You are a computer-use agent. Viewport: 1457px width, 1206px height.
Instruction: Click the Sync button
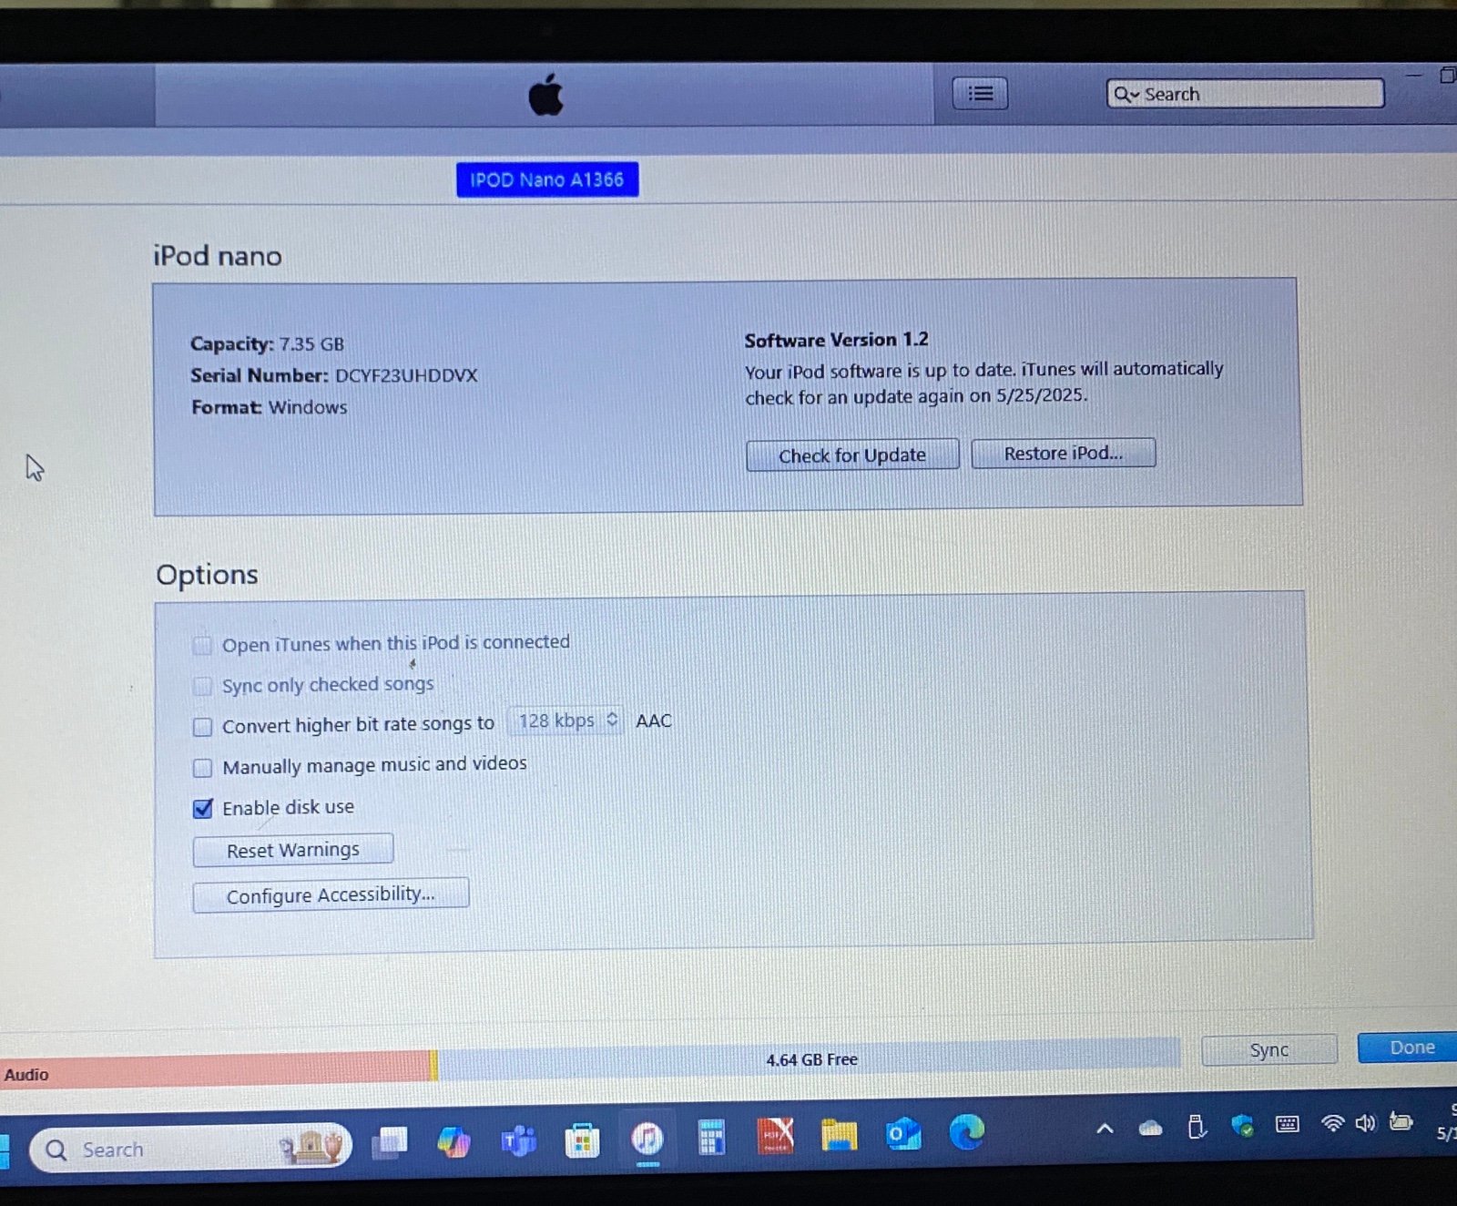tap(1269, 1049)
